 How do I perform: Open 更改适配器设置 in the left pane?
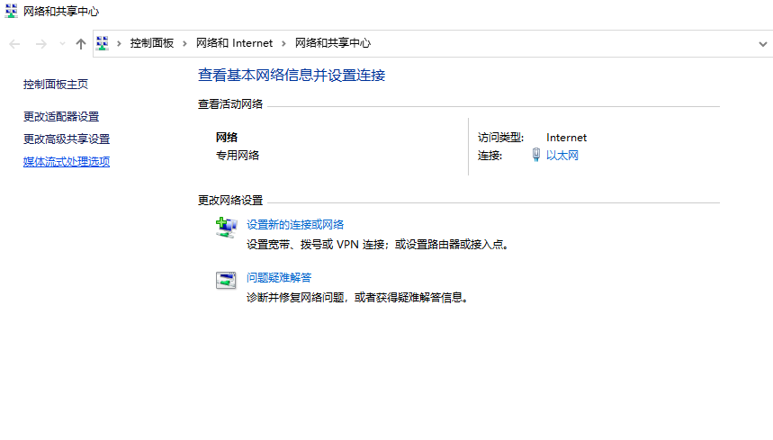tap(61, 116)
